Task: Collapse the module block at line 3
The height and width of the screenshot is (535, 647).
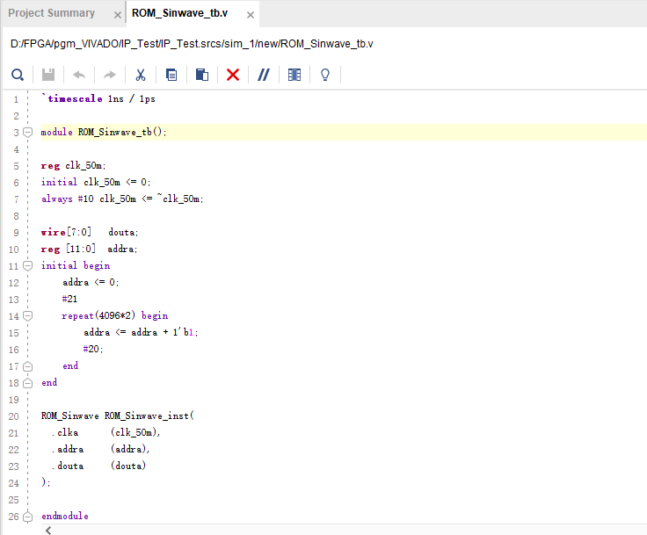Action: [27, 133]
